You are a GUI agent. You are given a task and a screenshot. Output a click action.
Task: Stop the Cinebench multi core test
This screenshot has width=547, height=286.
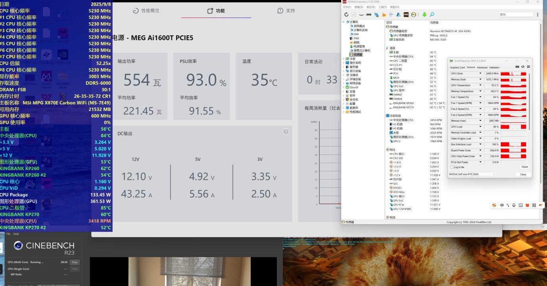(x=74, y=262)
